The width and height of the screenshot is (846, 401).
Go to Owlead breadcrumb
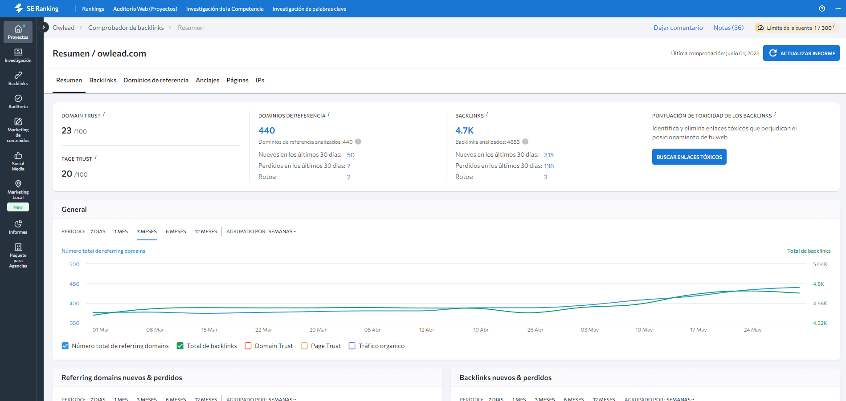point(63,28)
